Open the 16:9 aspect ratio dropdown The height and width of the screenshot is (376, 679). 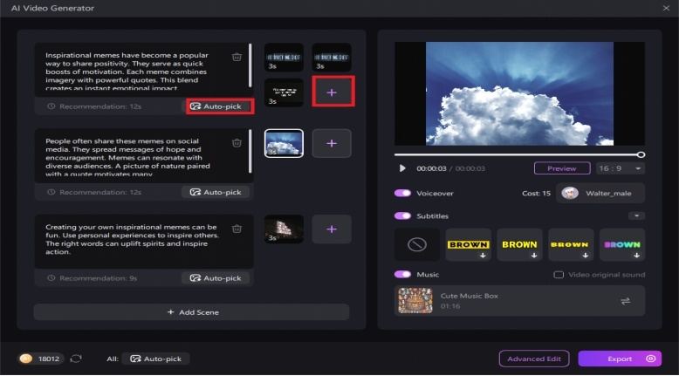[620, 168]
